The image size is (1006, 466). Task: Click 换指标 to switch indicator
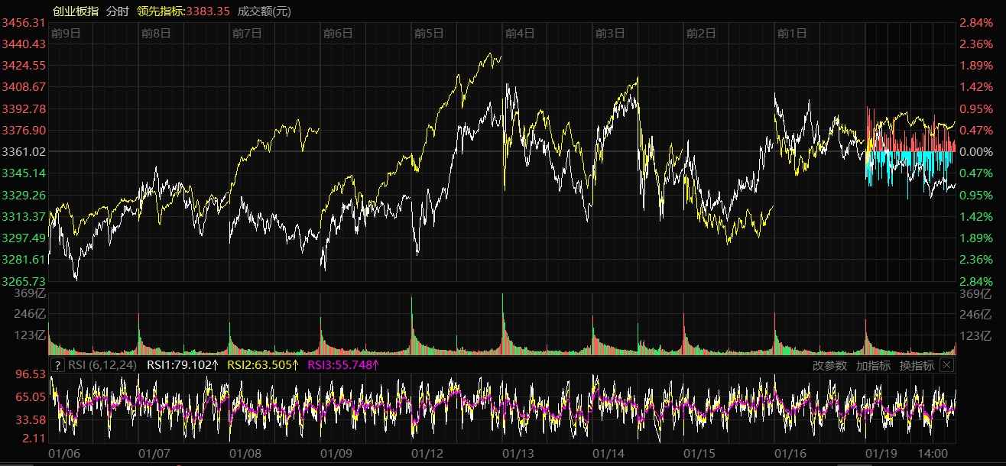point(917,365)
